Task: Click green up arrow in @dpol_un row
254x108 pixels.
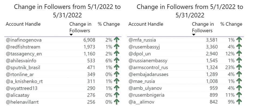Action: click(239, 54)
